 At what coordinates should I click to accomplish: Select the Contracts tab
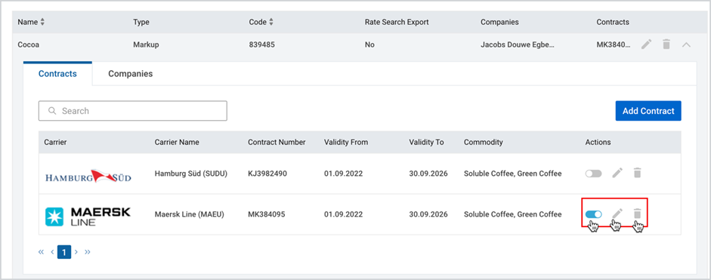tap(57, 73)
